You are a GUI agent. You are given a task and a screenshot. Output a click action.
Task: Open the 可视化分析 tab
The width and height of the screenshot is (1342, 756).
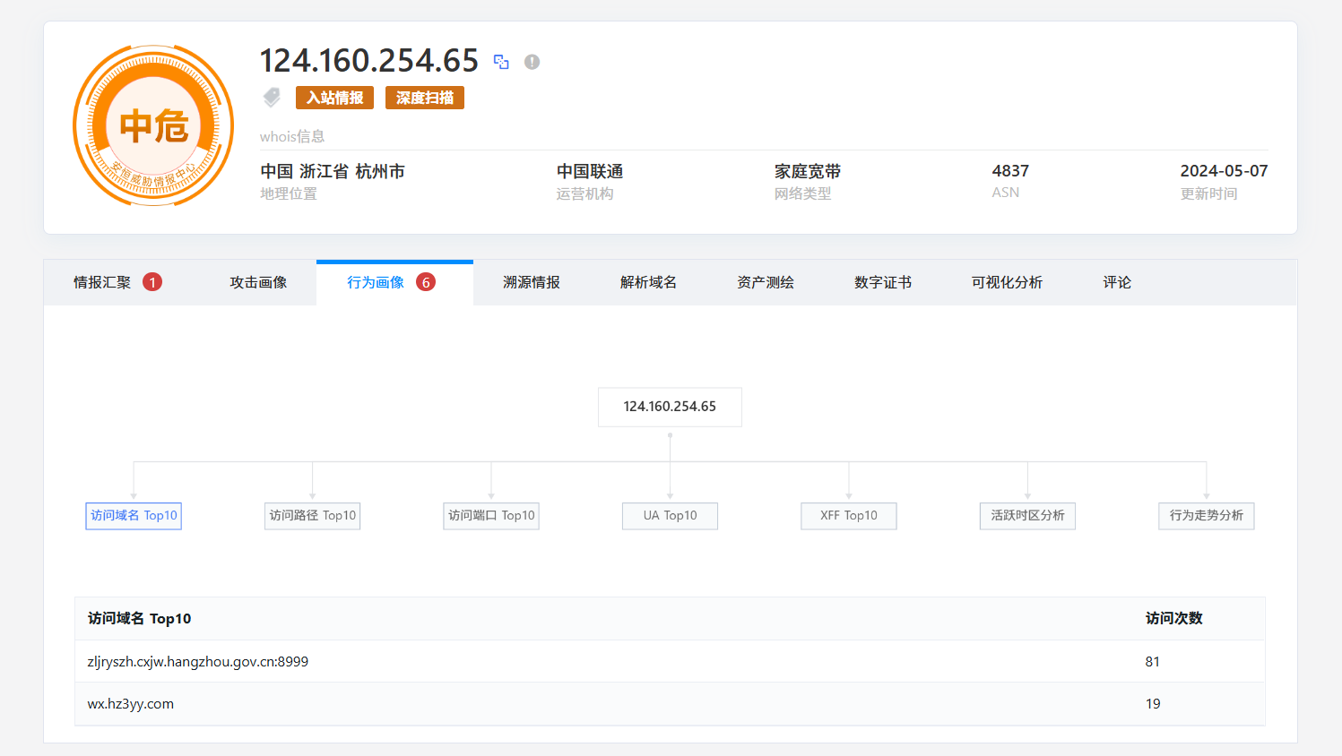pyautogui.click(x=1007, y=282)
